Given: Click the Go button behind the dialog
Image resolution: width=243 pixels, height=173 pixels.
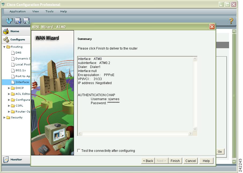Looking at the screenshot, I should click(220, 152).
